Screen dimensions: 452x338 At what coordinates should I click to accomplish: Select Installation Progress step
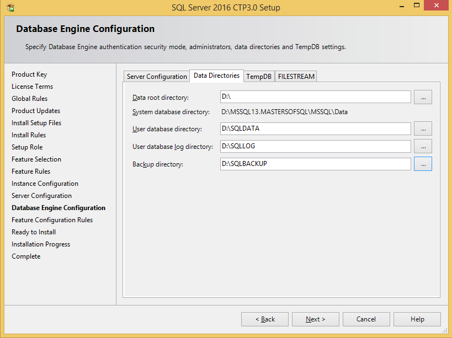(41, 244)
